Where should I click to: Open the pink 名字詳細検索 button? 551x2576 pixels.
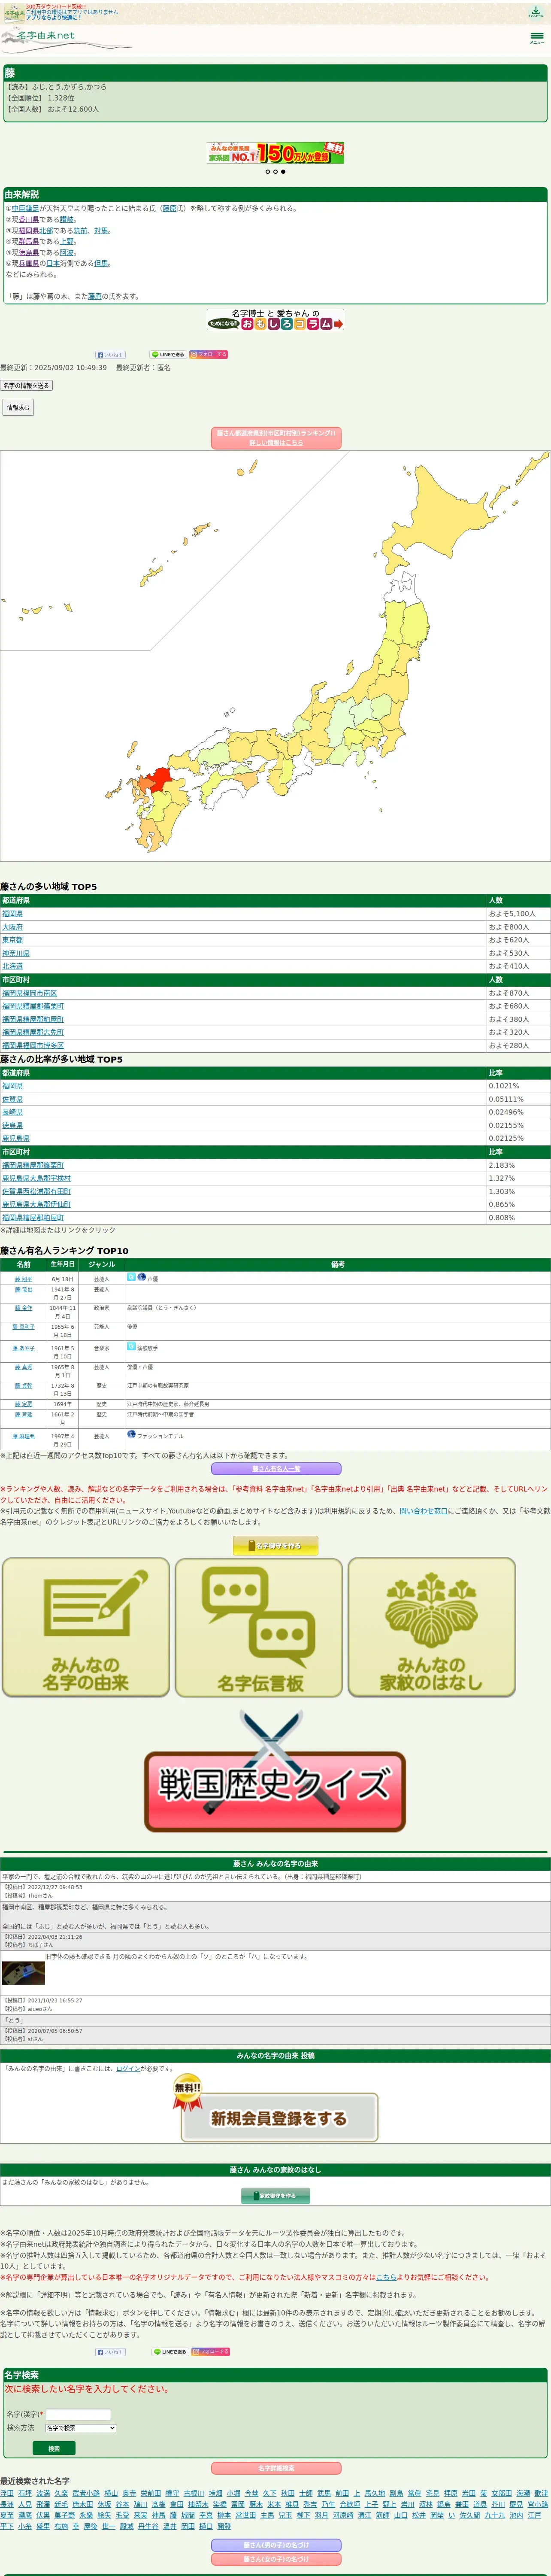click(276, 2468)
